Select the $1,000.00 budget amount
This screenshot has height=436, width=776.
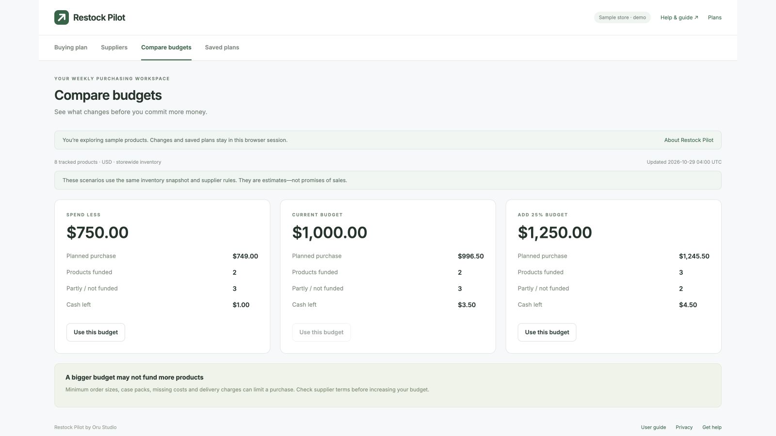pos(329,233)
